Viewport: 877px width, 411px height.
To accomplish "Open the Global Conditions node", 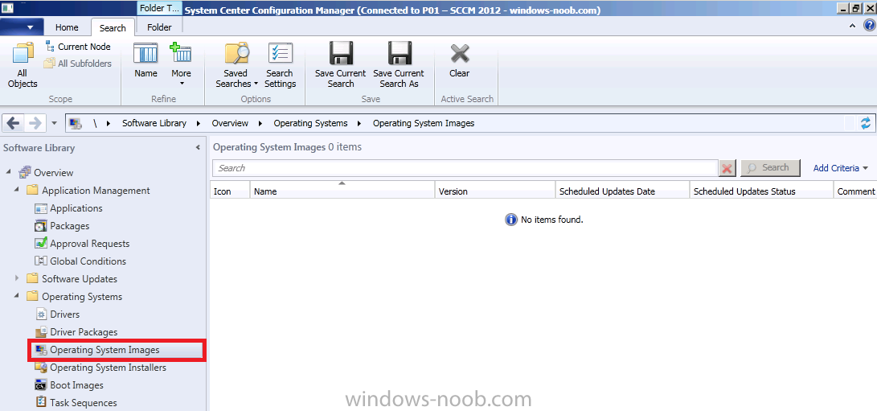I will pos(88,261).
